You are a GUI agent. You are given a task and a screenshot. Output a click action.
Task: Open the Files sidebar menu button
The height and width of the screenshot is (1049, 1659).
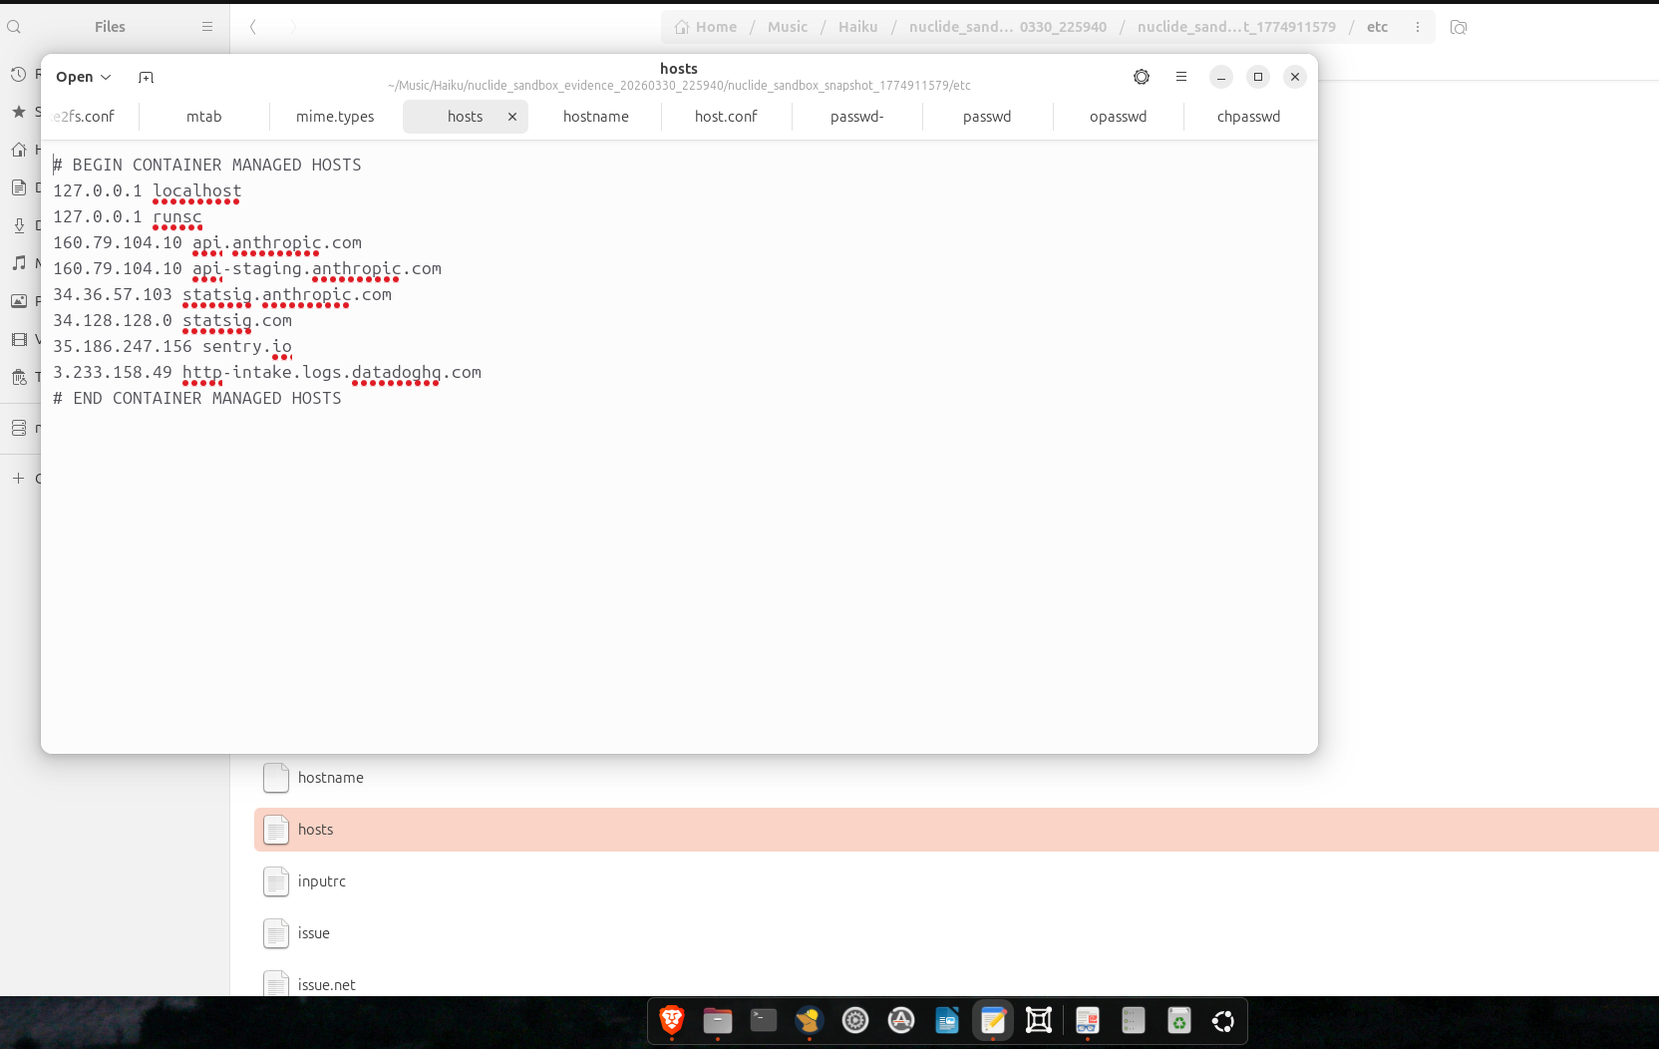pyautogui.click(x=207, y=27)
